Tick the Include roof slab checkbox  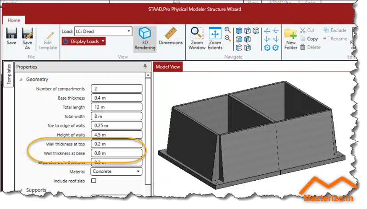(x=94, y=181)
